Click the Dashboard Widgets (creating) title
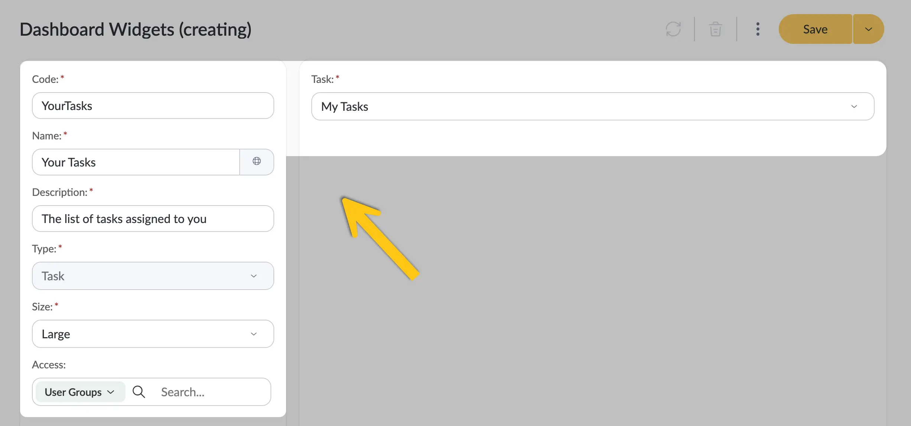This screenshot has height=426, width=911. click(136, 29)
